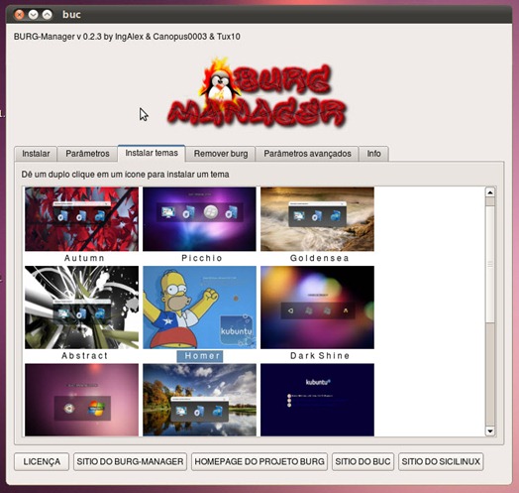
Task: Open the Parâmetros avançados tab
Action: click(x=307, y=154)
